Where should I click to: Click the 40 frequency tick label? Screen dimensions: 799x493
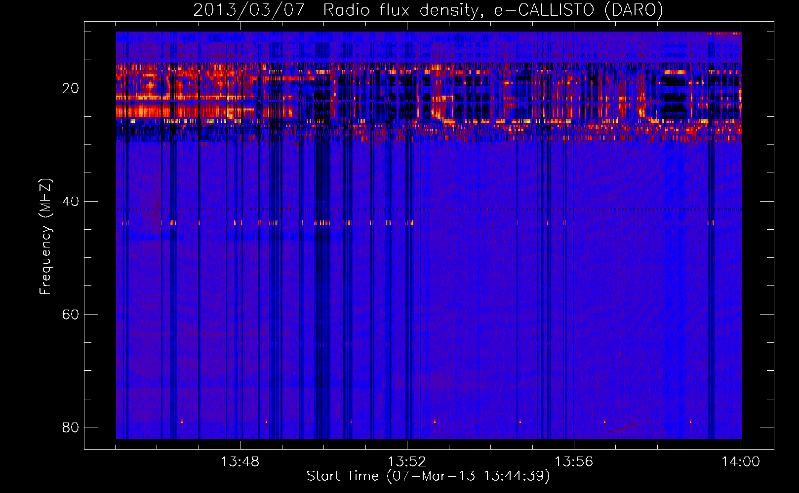click(70, 202)
